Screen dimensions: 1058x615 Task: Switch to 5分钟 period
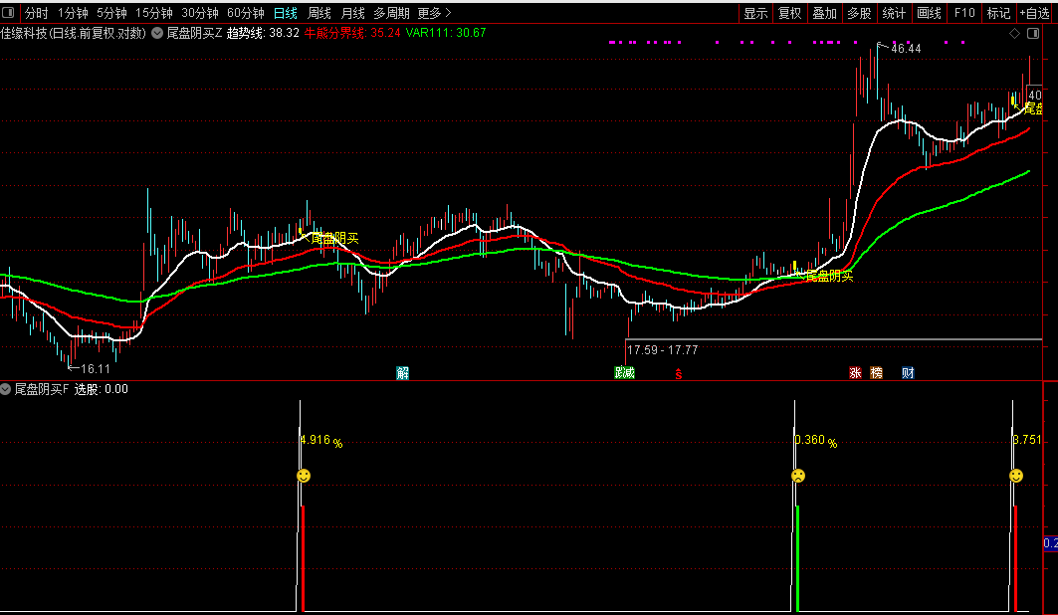pos(111,13)
